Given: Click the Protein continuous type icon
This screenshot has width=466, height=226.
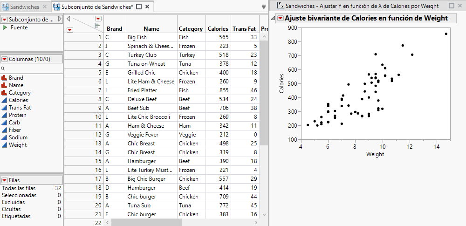Looking at the screenshot, I should point(4,115).
